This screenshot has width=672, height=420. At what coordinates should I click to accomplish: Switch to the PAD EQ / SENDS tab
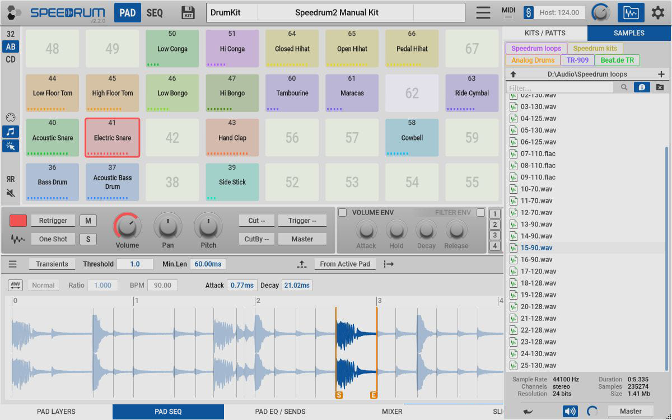(x=280, y=412)
